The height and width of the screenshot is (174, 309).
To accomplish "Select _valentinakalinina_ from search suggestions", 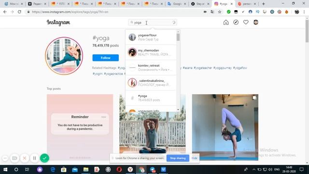I will pos(151,83).
